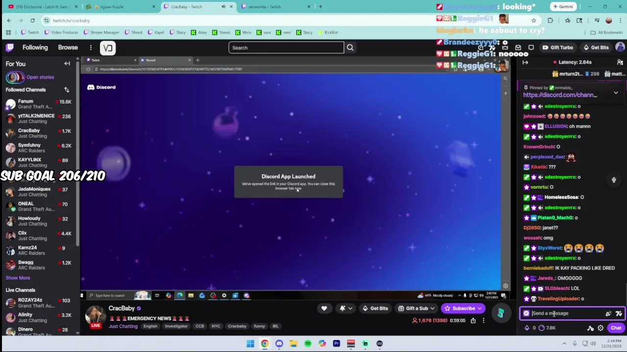Collapse the chat panel arrow

click(x=525, y=62)
